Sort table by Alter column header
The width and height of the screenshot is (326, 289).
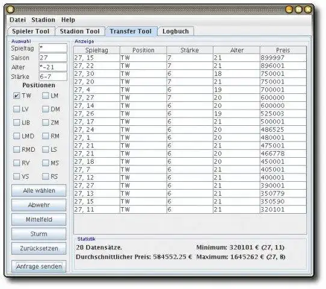coord(236,50)
